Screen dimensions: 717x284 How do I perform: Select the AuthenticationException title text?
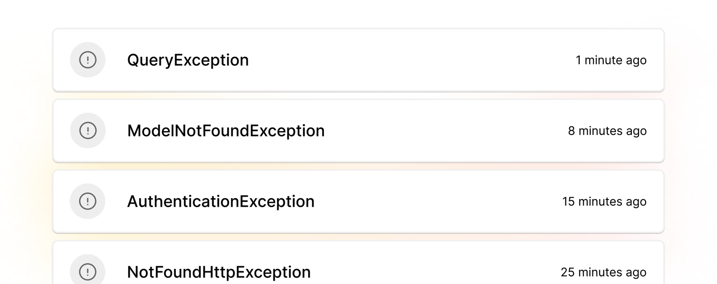[221, 201]
